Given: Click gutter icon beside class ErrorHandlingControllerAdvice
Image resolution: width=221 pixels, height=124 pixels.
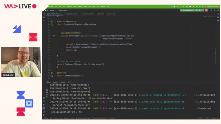Looking at the screenshot, I should tap(52, 24).
